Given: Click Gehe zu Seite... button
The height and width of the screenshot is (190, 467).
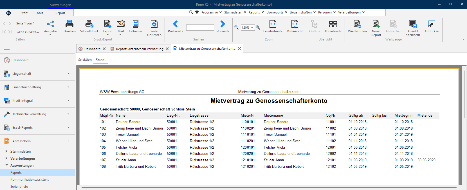Looking at the screenshot, I should coord(28,32).
